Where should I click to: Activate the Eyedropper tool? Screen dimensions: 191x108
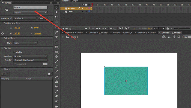[56, 91]
